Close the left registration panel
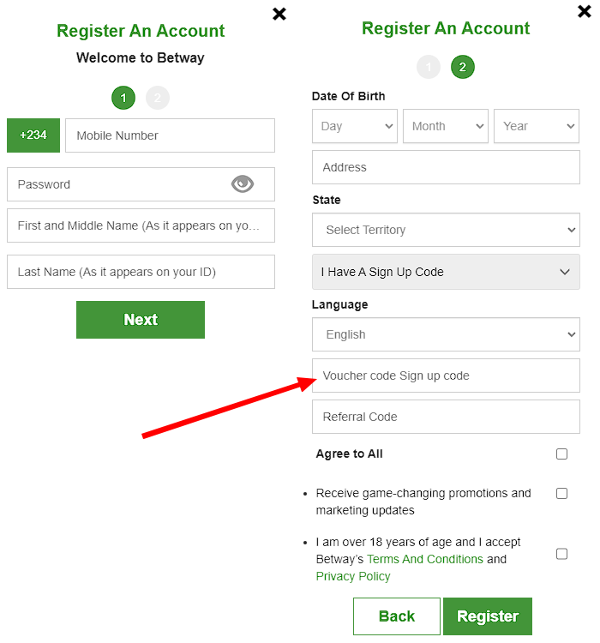Viewport: 600px width, 643px height. click(x=279, y=14)
